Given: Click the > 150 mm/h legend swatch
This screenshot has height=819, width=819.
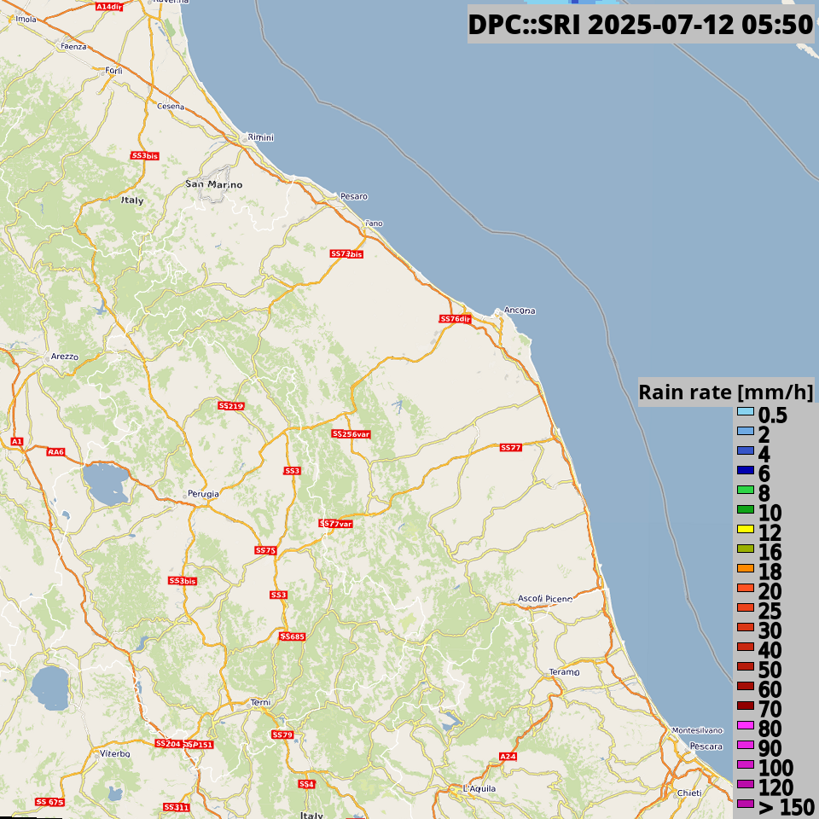Looking at the screenshot, I should click(x=746, y=804).
